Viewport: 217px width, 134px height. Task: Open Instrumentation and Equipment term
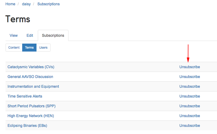tap(33, 87)
